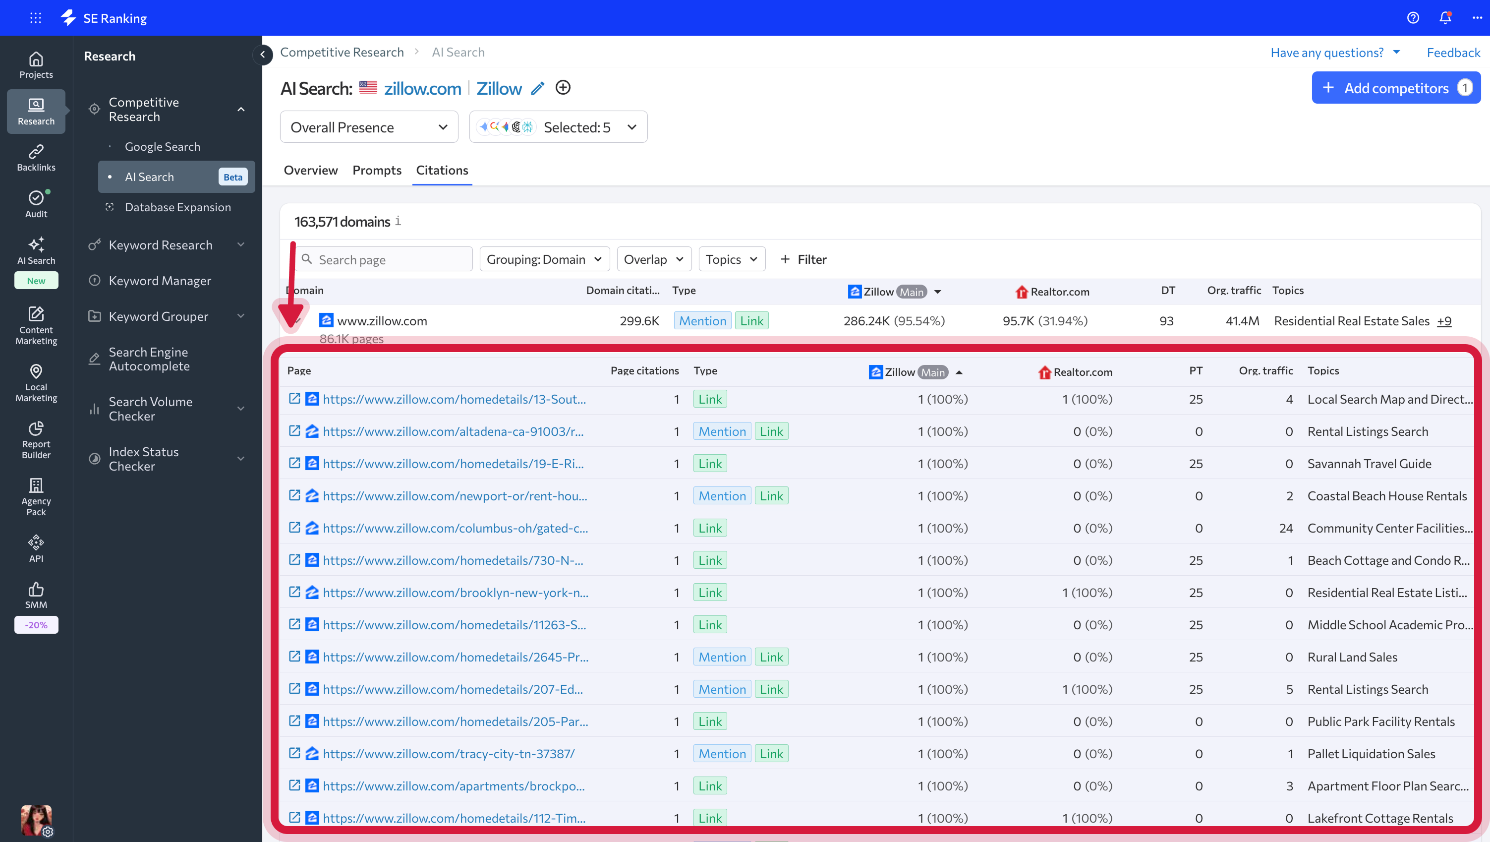Open Local Marketing in the sidebar
Image resolution: width=1490 pixels, height=842 pixels.
pos(36,382)
